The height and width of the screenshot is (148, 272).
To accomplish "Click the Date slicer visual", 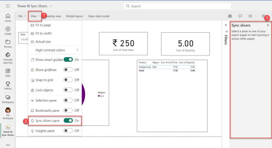I will [23, 38].
